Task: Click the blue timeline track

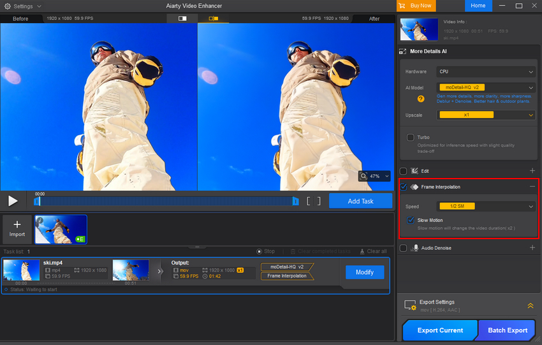Action: click(x=166, y=201)
